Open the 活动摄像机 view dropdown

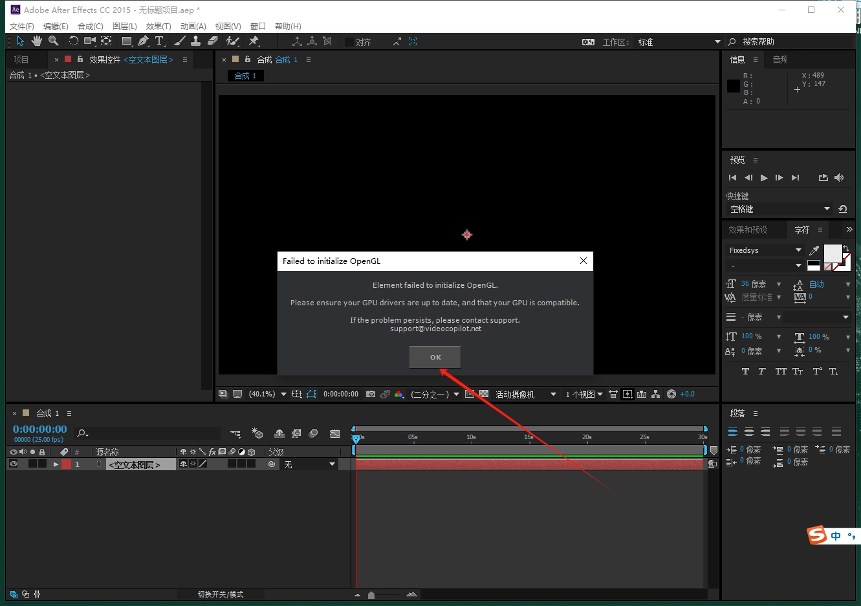pyautogui.click(x=525, y=395)
